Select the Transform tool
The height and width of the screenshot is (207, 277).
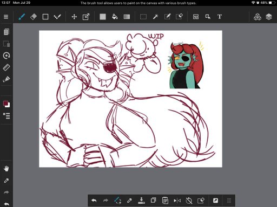click(86, 17)
